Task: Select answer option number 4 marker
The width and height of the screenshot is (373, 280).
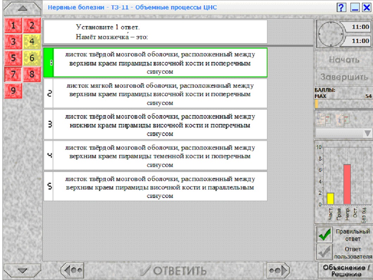Action: (49, 155)
